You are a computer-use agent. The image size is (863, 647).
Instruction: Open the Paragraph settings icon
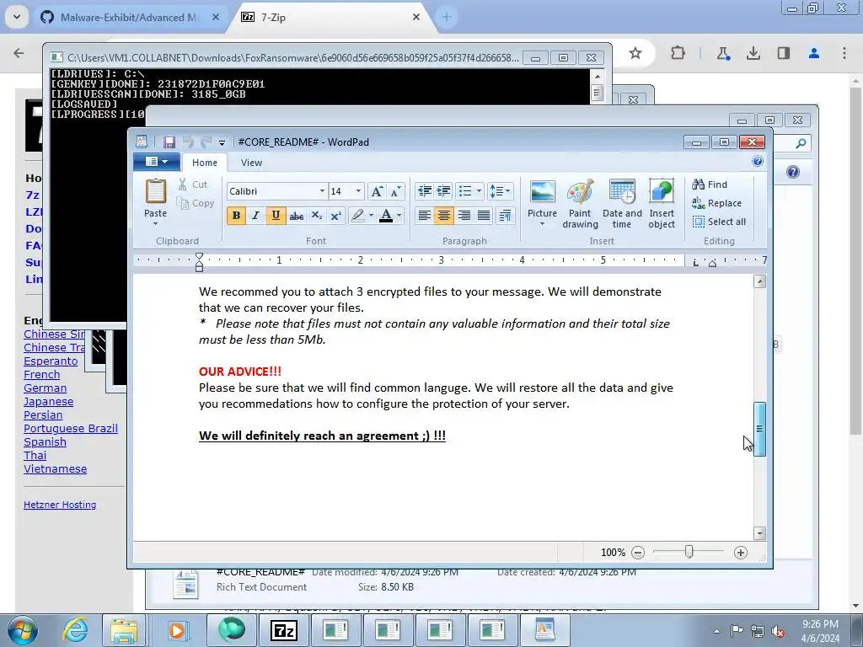click(505, 215)
